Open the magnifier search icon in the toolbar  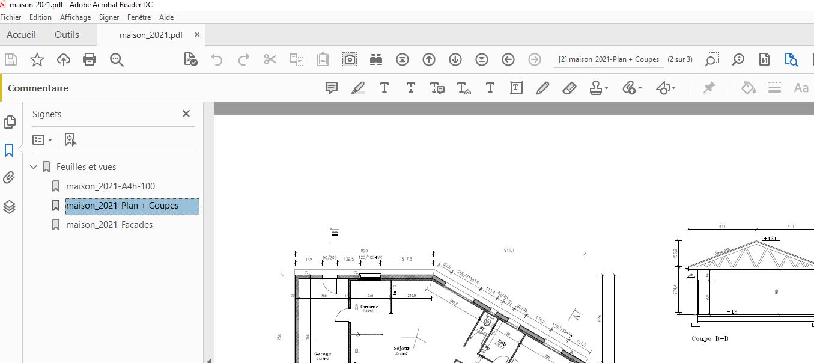coord(117,59)
